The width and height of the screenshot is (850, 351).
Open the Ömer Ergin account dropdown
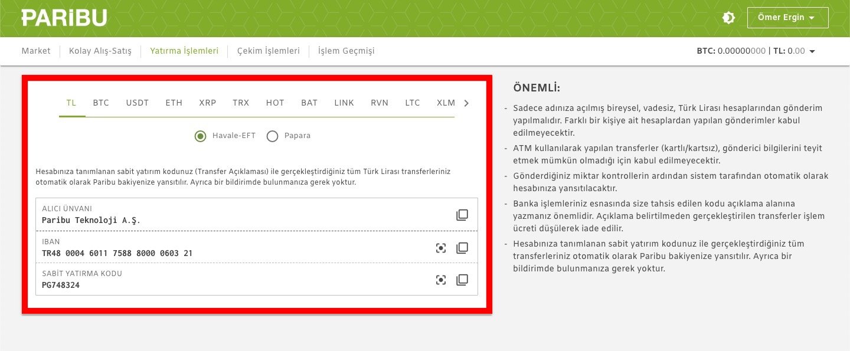coord(787,18)
